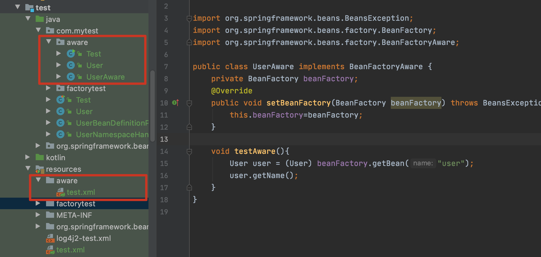Viewport: 541px width, 257px height.
Task: Click the "user" string literal on line 15
Action: coord(451,163)
